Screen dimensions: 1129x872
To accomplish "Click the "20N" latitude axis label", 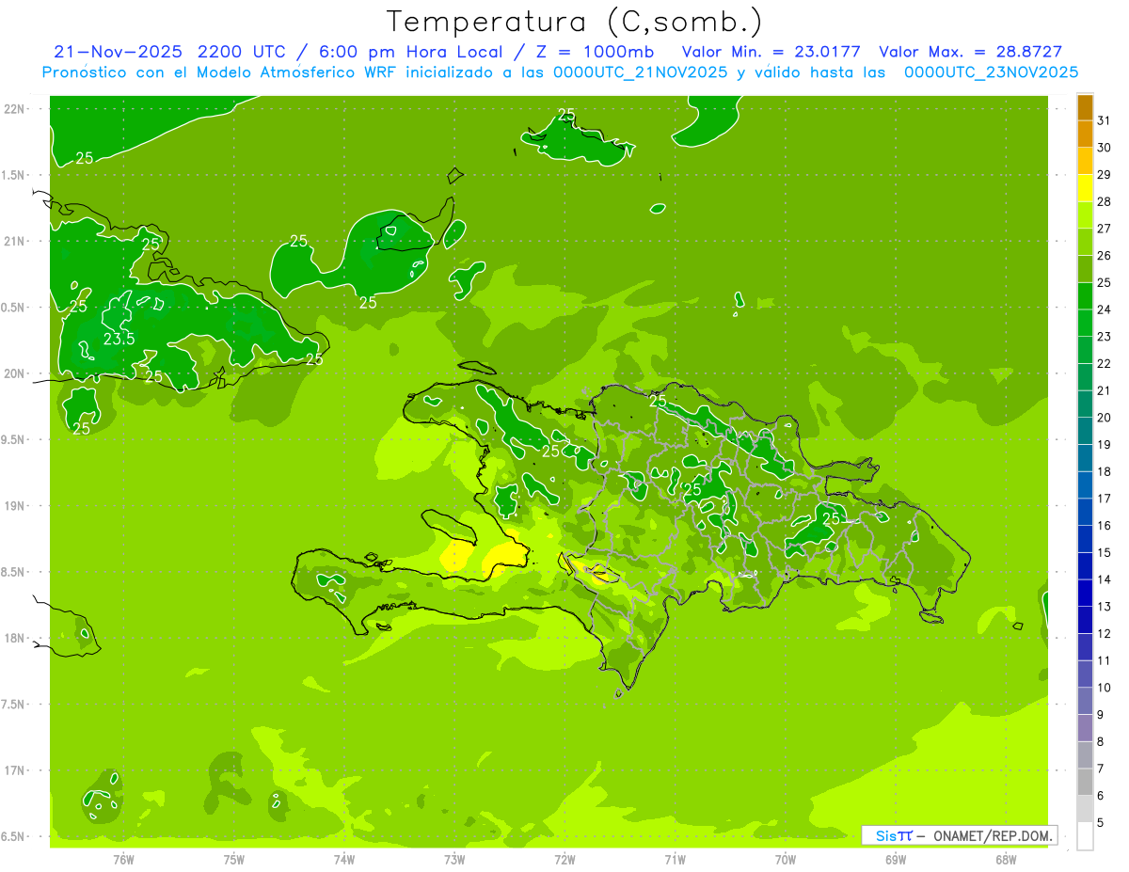I will tap(12, 373).
